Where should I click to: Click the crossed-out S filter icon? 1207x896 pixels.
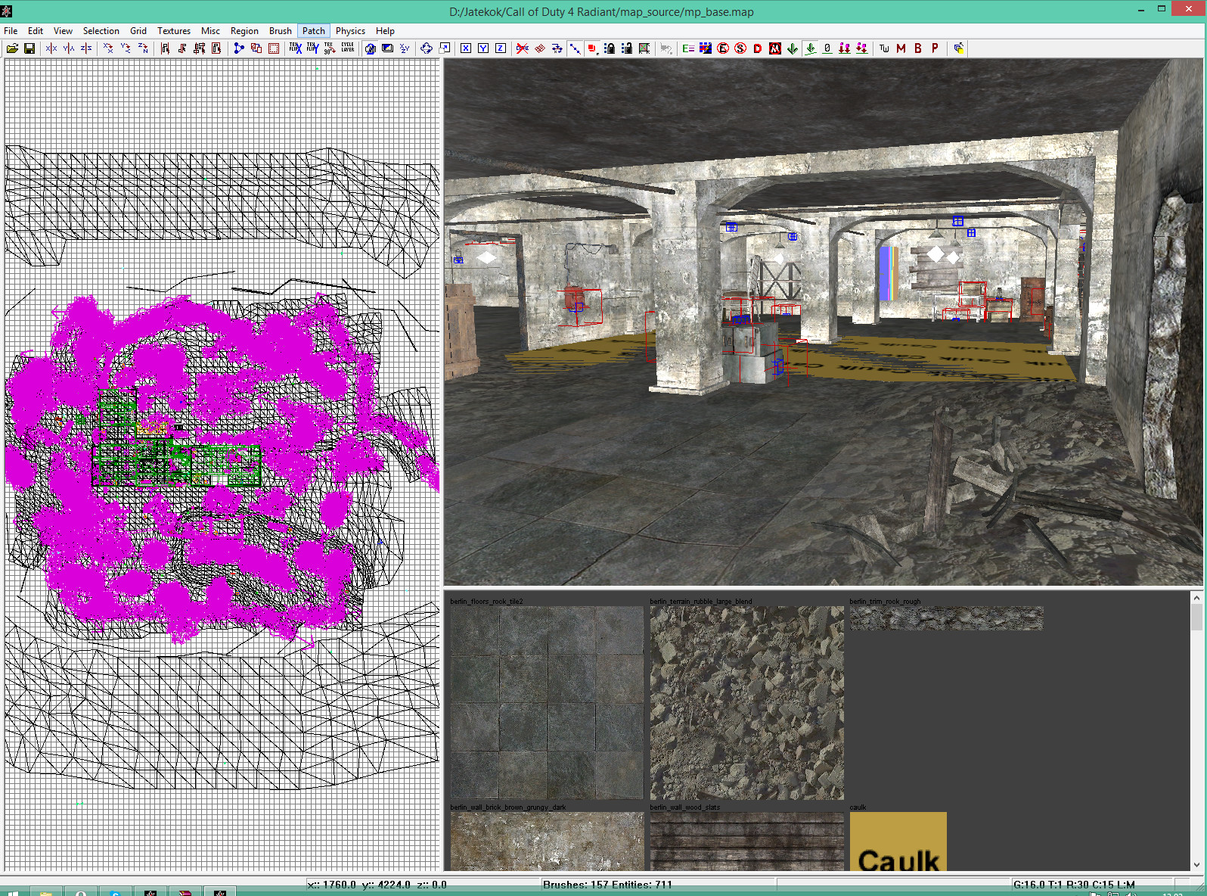[740, 48]
